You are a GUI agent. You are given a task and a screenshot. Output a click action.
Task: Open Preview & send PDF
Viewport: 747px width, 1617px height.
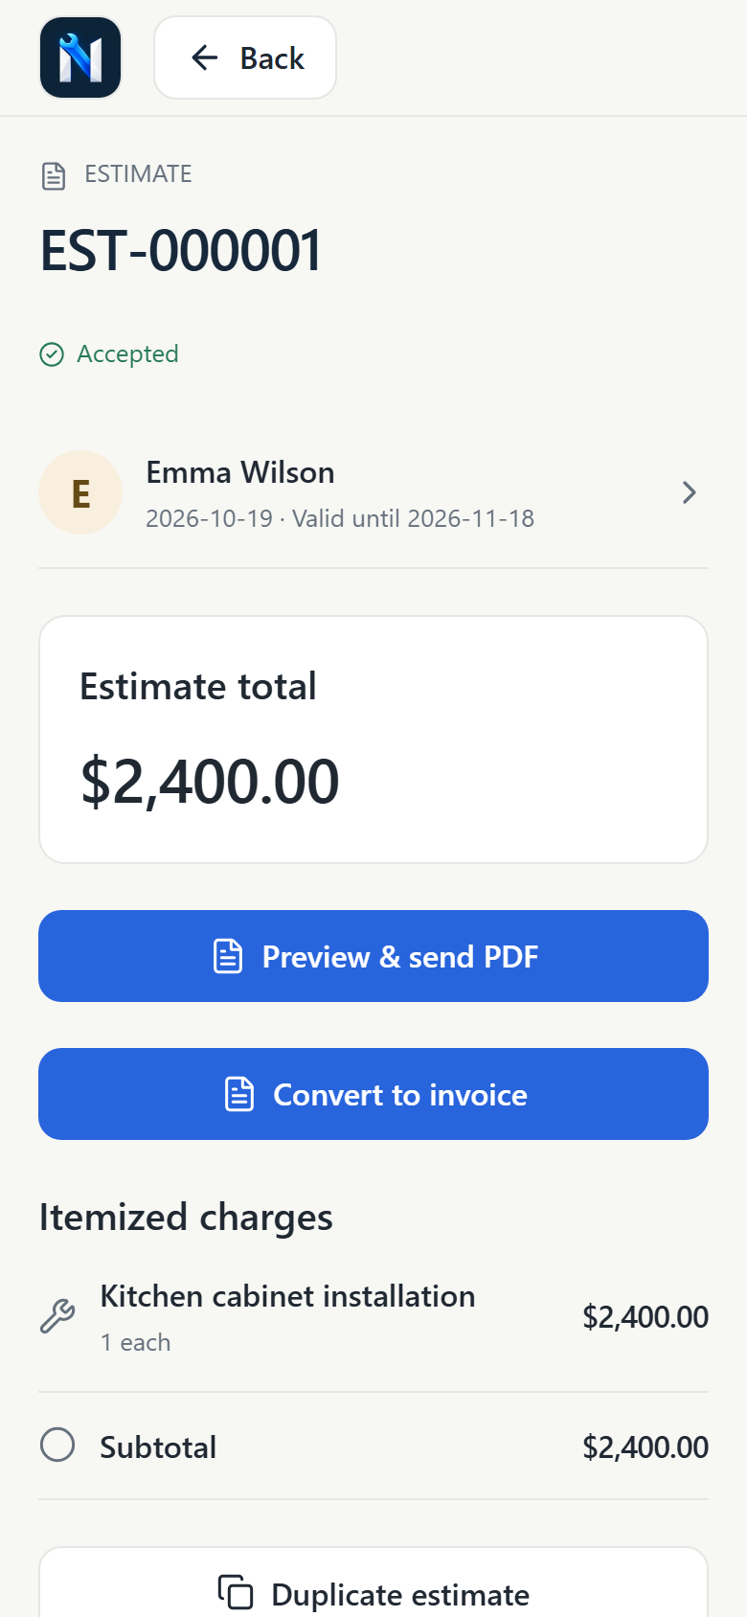tap(373, 956)
